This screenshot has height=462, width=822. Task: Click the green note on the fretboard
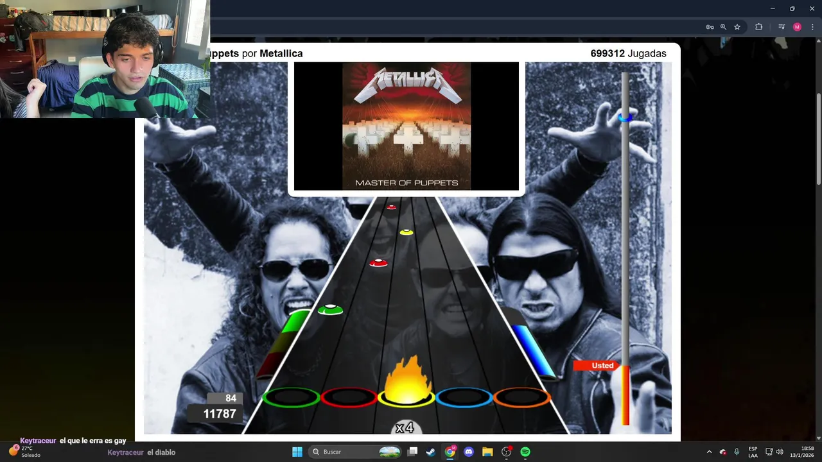point(331,310)
